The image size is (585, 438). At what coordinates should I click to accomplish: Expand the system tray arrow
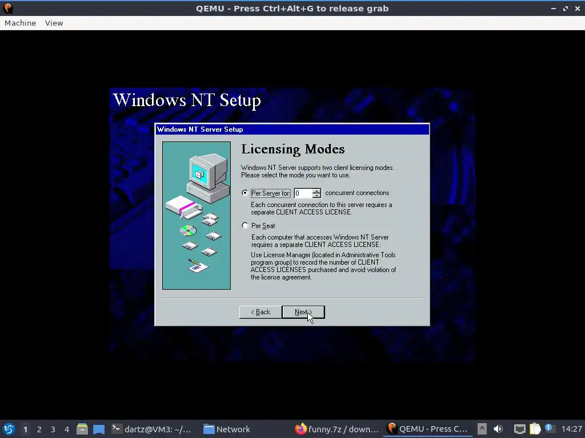(x=482, y=429)
